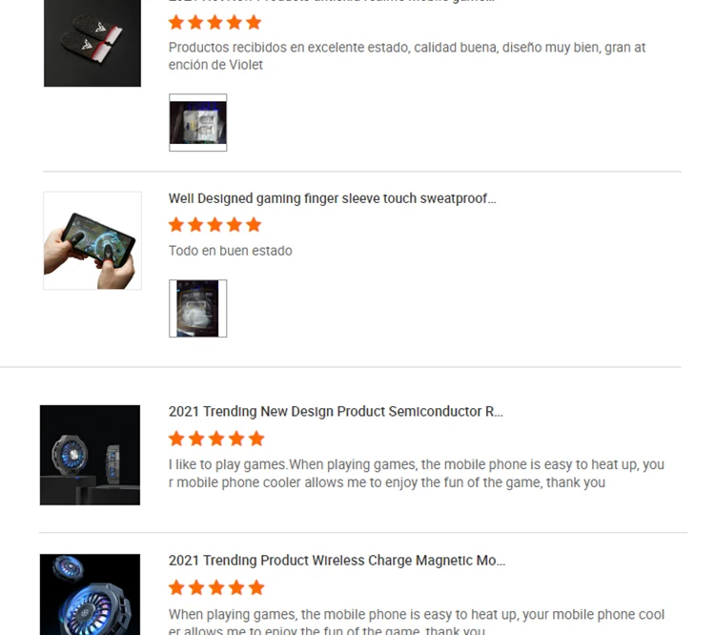715x635 pixels.
Task: Select the "I like to play games" review text
Action: pyautogui.click(x=417, y=474)
